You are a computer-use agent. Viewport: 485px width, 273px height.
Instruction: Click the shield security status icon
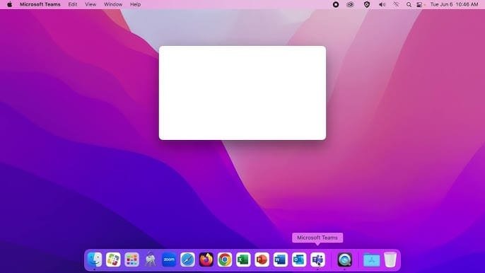click(367, 4)
